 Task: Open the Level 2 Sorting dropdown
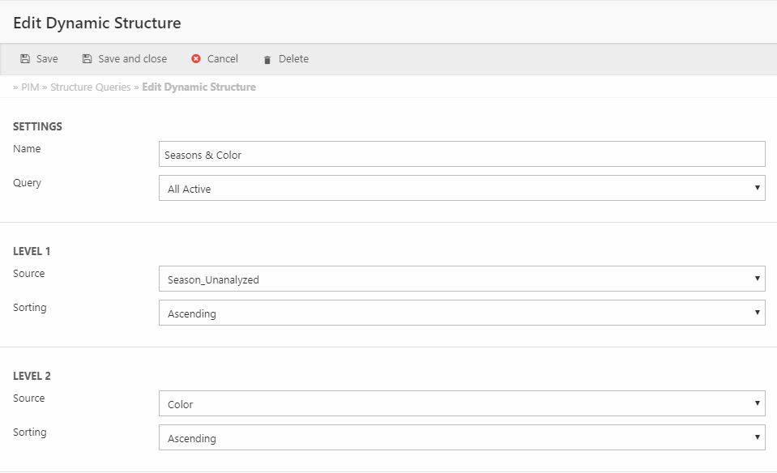[x=462, y=438]
